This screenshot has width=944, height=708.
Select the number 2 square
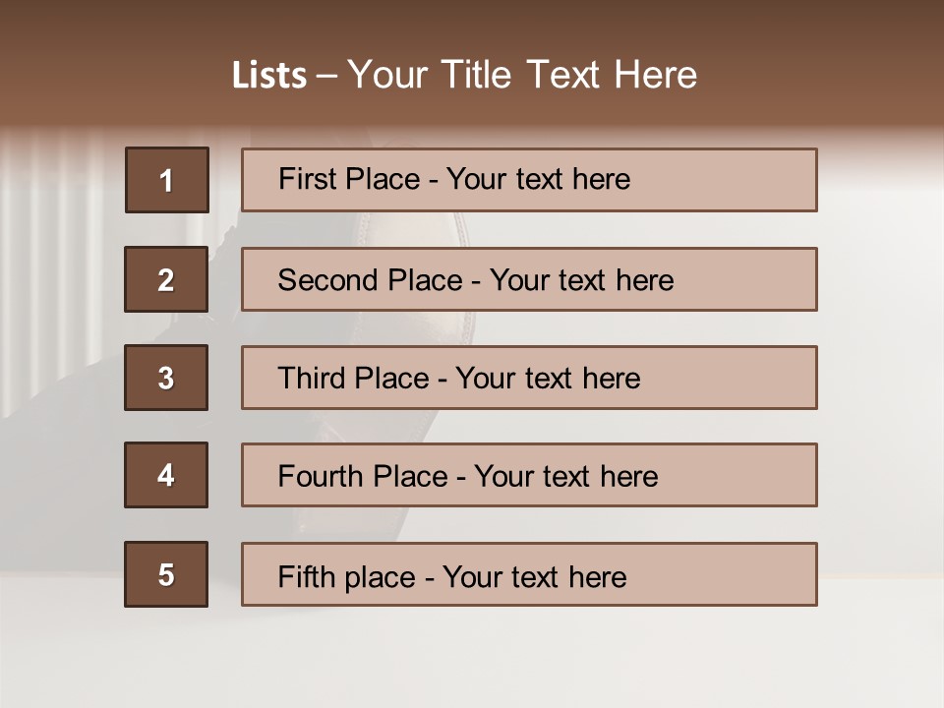point(166,279)
